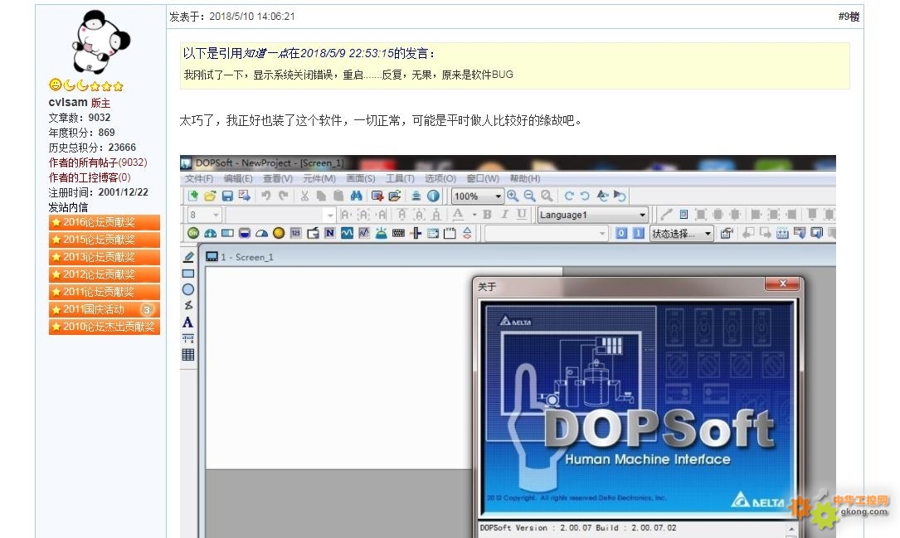
Task: Open the 工具(T) menu
Action: [400, 178]
